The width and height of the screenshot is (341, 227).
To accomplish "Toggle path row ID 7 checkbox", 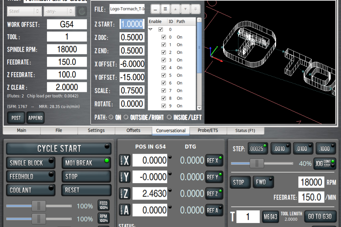I will coord(164,90).
